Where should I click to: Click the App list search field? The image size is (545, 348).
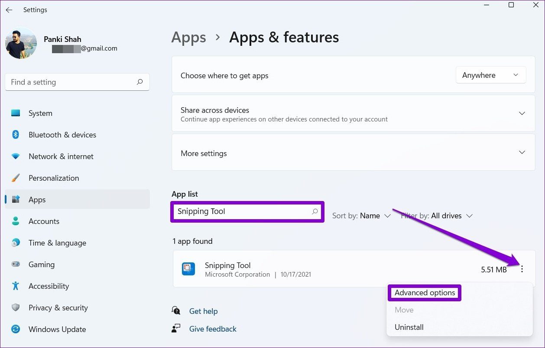247,212
